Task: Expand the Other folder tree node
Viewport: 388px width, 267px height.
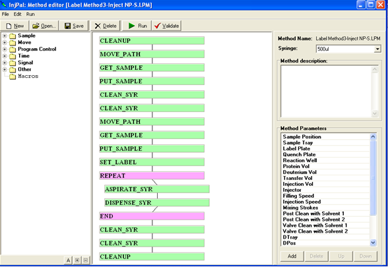Action: click(x=5, y=69)
